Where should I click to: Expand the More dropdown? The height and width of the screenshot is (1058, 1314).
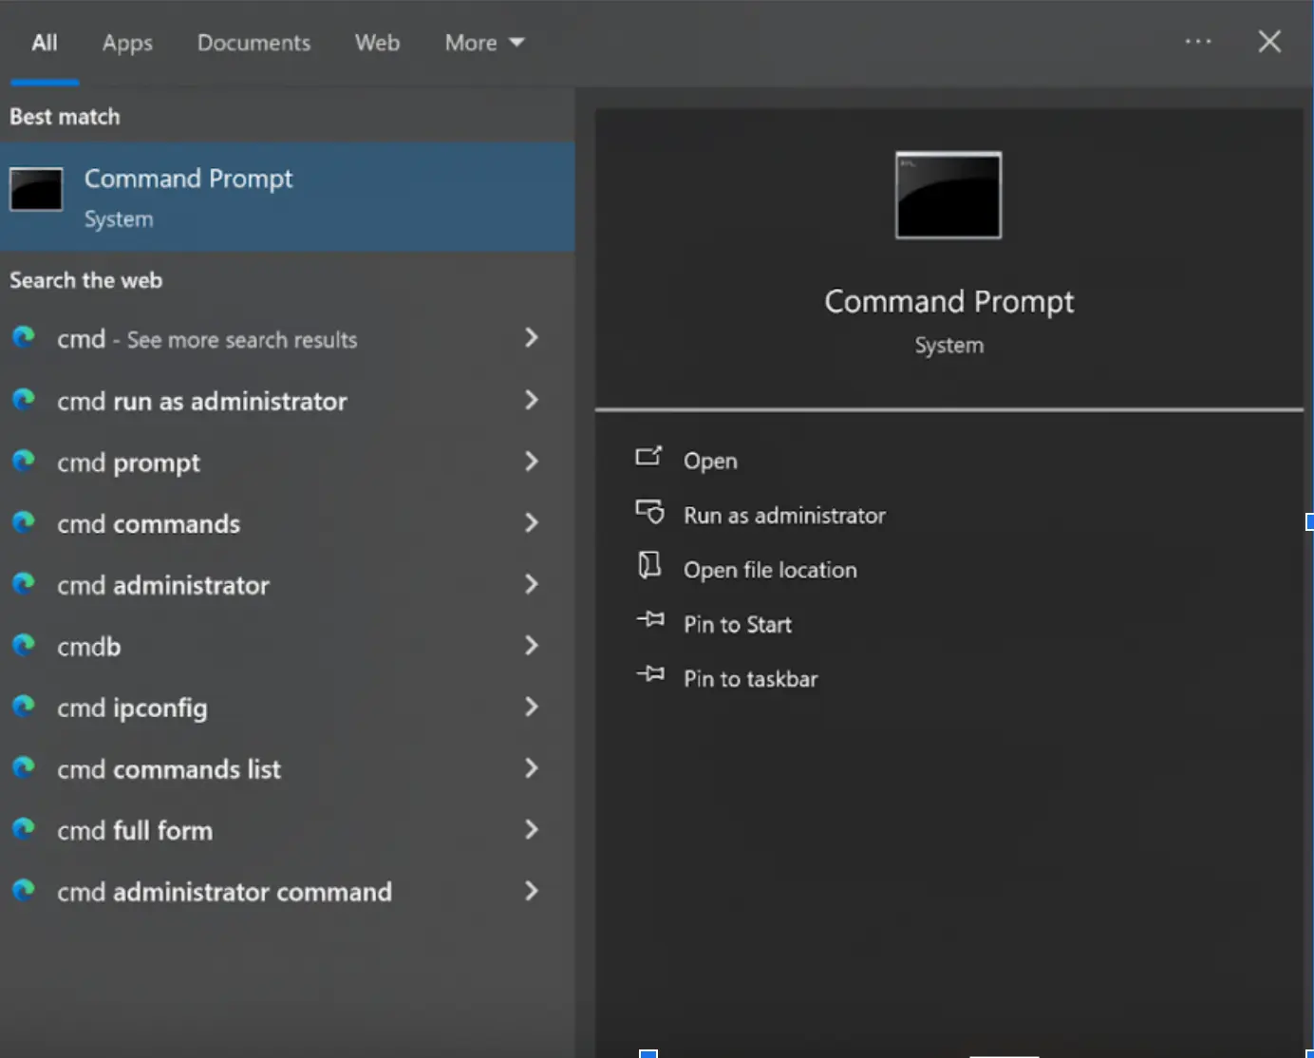[484, 43]
